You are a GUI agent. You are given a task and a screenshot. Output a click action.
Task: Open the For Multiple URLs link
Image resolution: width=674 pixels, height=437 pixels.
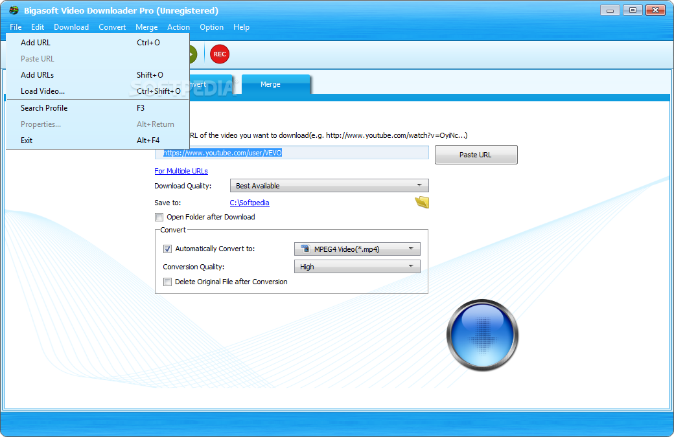(x=181, y=171)
